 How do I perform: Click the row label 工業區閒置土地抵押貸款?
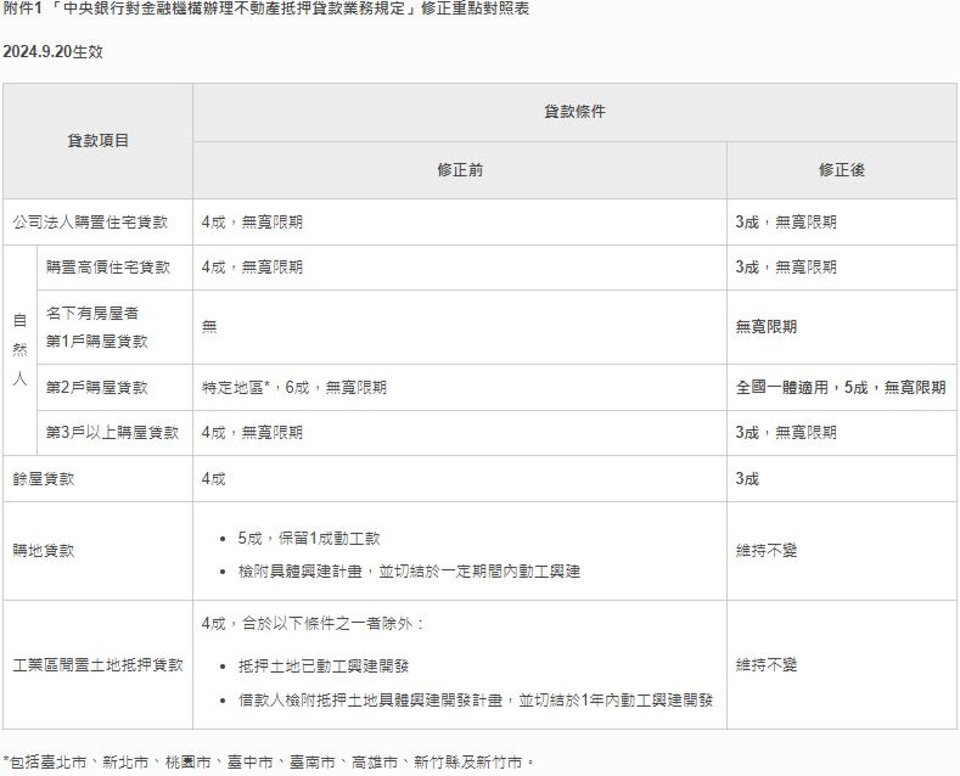point(98,665)
